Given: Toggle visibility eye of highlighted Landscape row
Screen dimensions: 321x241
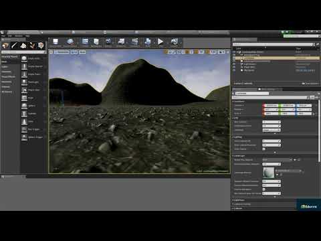Looking at the screenshot, I should click(x=234, y=58).
